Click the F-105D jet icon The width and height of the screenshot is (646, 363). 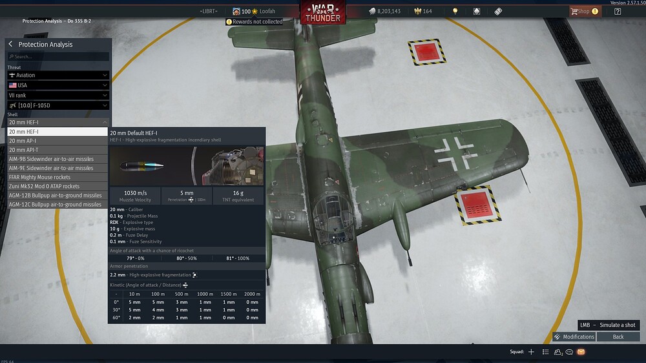point(12,105)
